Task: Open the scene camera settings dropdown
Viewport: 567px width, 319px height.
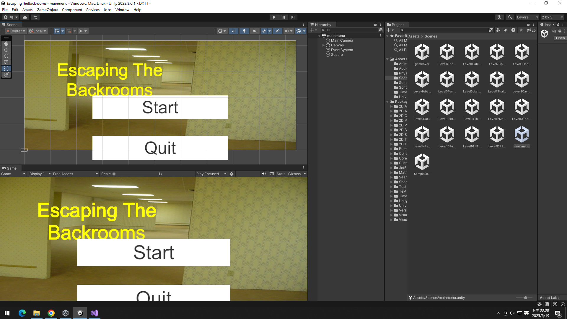Action: tap(289, 31)
